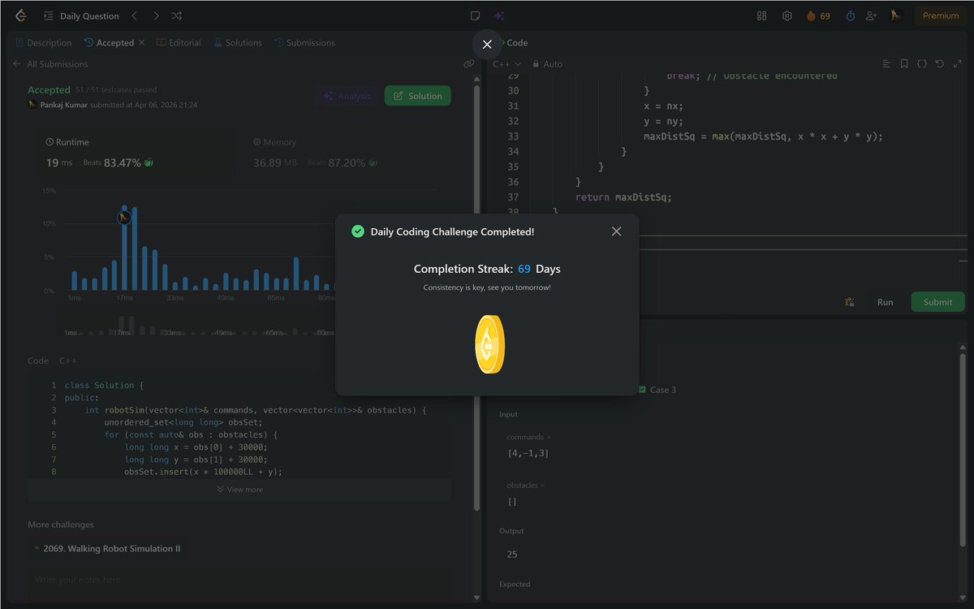Close the round overlay X button
The width and height of the screenshot is (974, 609).
[487, 44]
